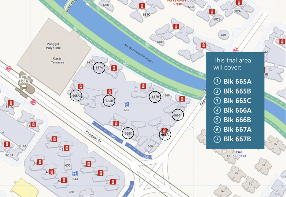Click the red building icon above circled 667B
Screen dimensions: 286x197
click(143, 86)
